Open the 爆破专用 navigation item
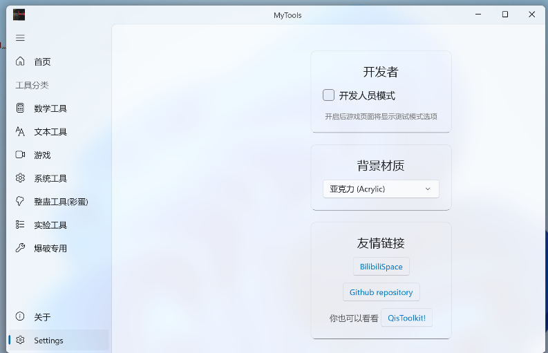The height and width of the screenshot is (353, 548). (x=59, y=248)
